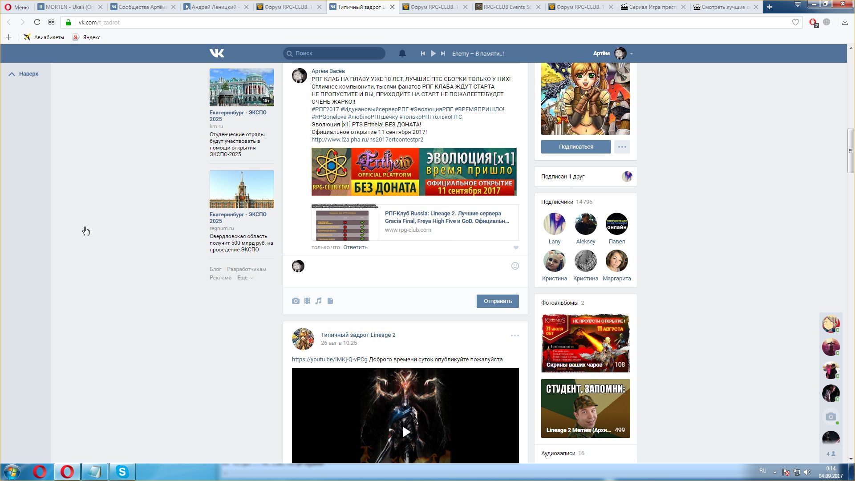Open the Эволюция x1 banner image
The width and height of the screenshot is (855, 481).
[x=414, y=172]
